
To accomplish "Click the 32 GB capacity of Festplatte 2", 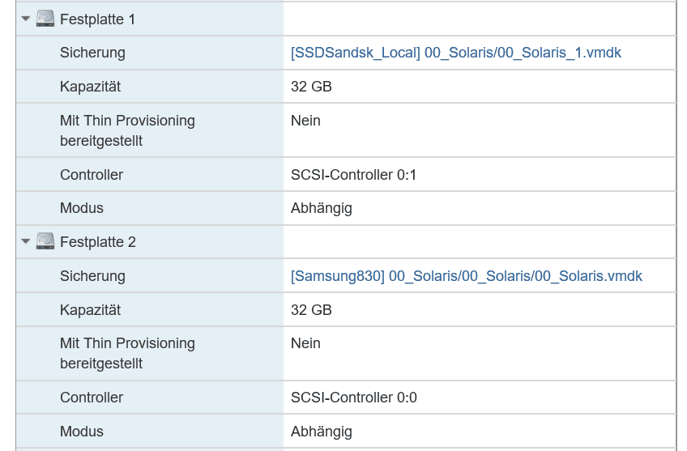I will click(x=311, y=310).
